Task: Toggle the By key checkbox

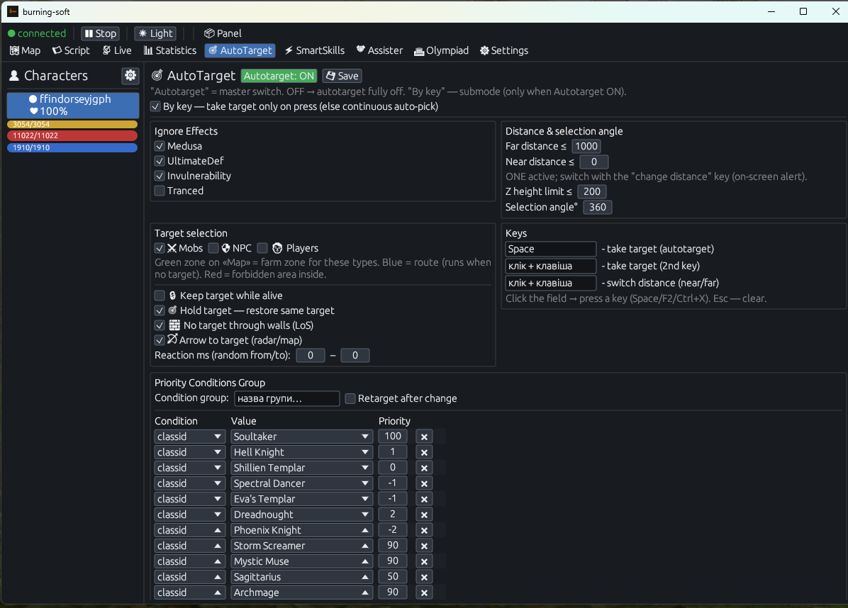Action: (155, 106)
